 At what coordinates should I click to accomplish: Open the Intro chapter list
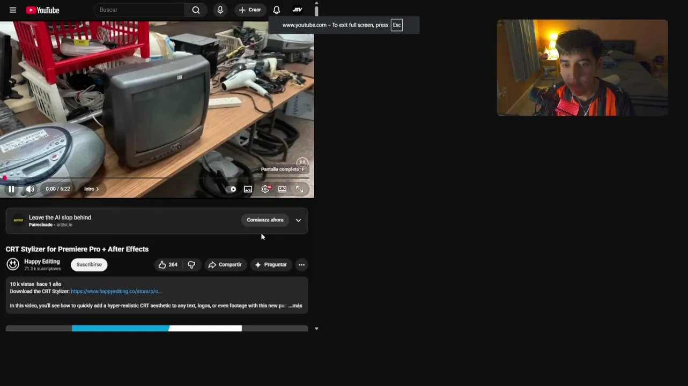pyautogui.click(x=91, y=189)
